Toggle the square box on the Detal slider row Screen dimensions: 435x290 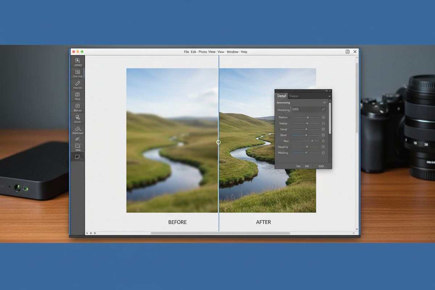[323, 129]
